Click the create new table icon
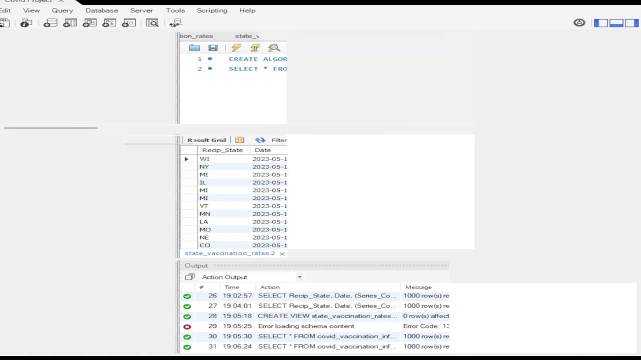The height and width of the screenshot is (360, 641). [x=70, y=23]
